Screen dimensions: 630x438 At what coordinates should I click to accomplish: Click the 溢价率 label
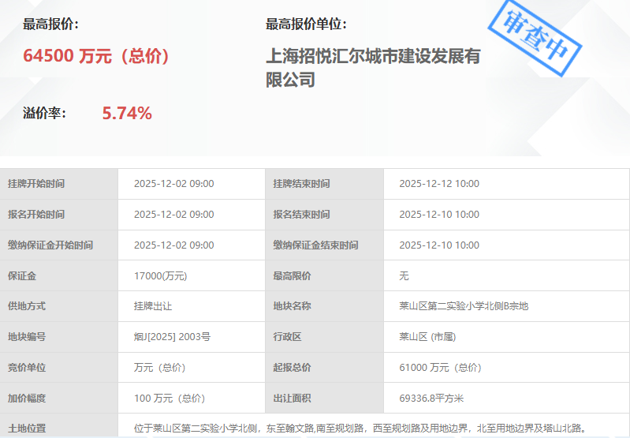tap(45, 114)
